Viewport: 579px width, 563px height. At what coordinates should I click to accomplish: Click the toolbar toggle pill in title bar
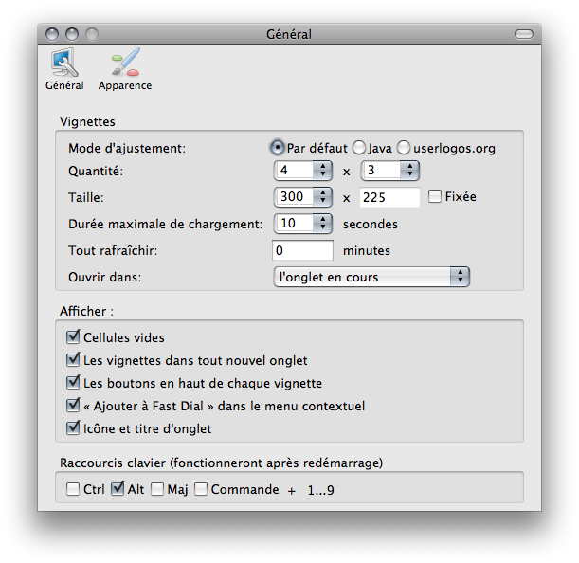coord(524,34)
